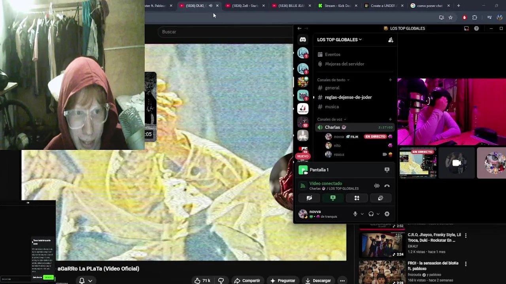Select the EN DIRECTO stream preview thumbnail
The image size is (506, 284).
(418, 163)
